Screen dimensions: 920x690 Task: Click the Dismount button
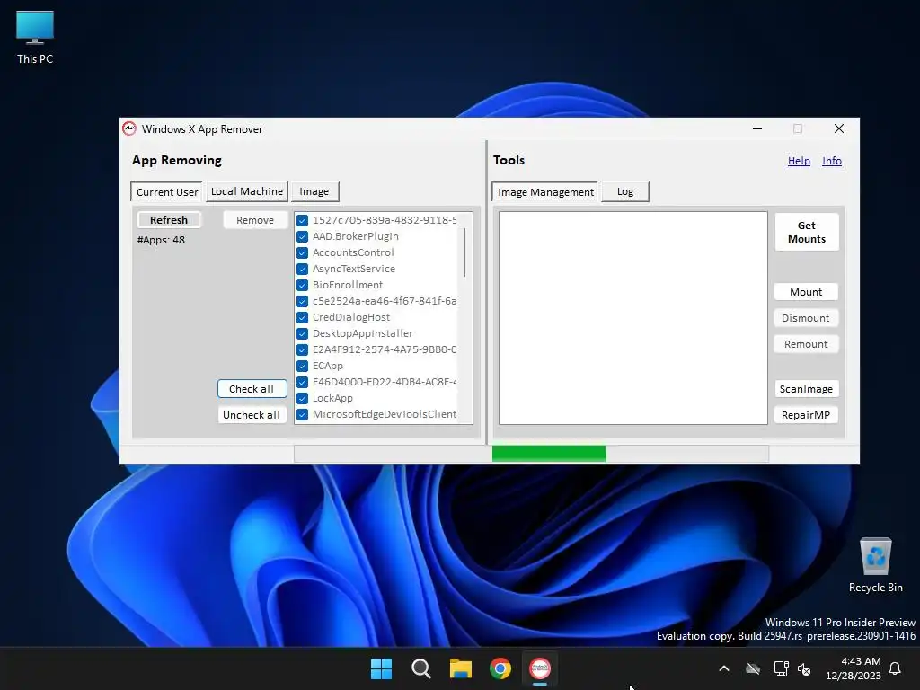coord(806,318)
